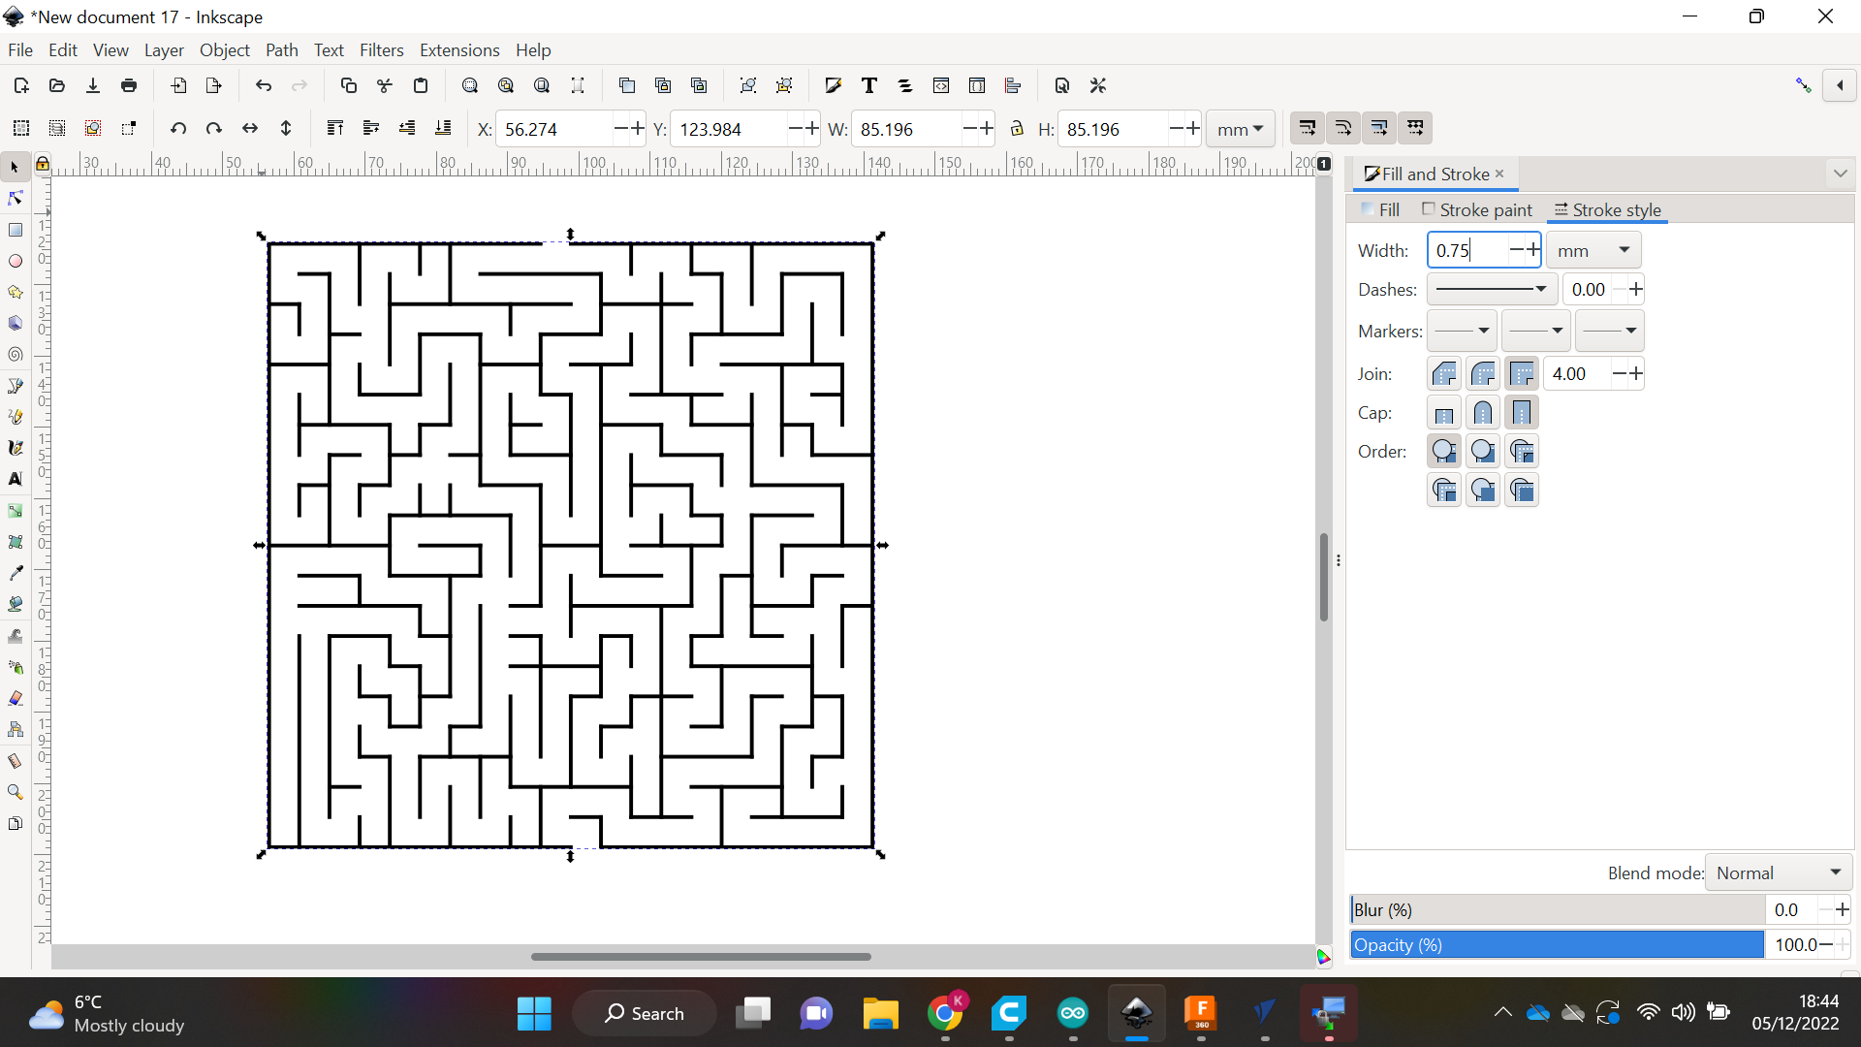Toggle the width/height lock ratio
1861x1047 pixels.
coord(1016,128)
